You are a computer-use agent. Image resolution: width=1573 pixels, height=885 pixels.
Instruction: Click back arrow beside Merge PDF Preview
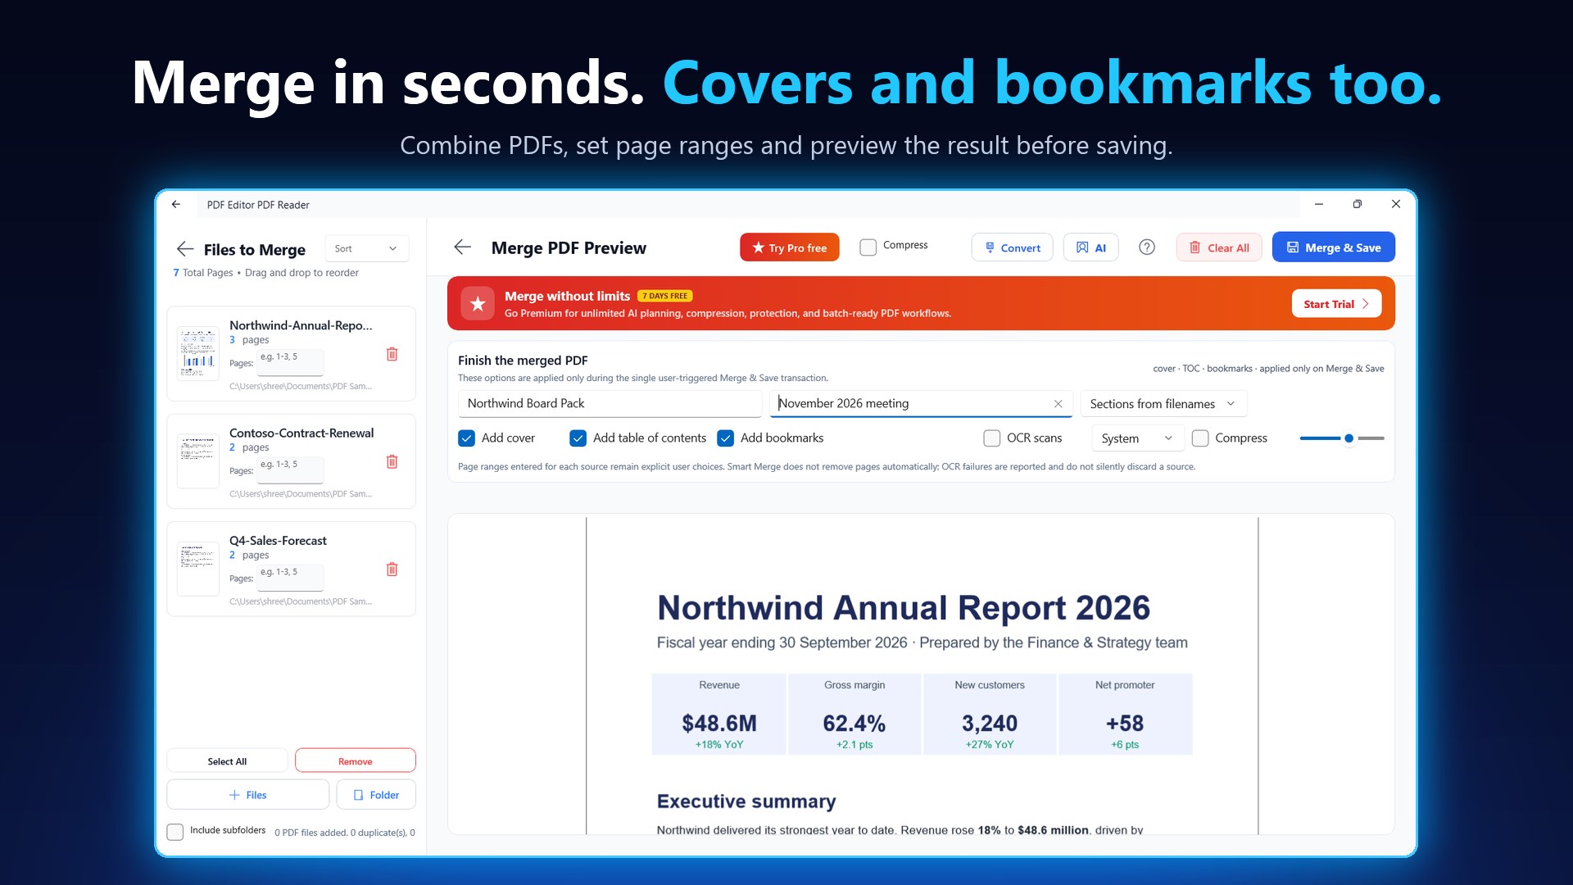point(463,247)
